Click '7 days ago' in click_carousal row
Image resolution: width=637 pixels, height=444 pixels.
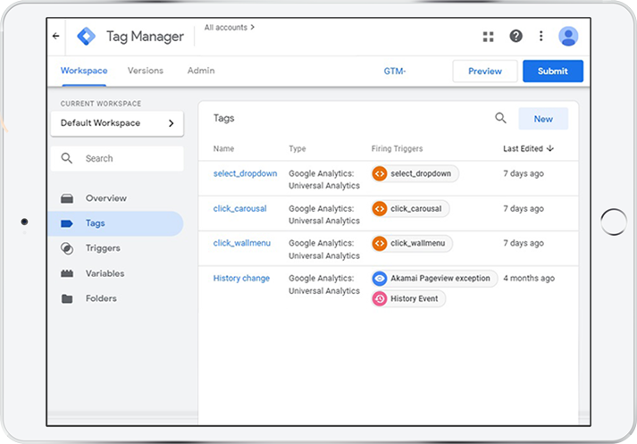pyautogui.click(x=524, y=209)
